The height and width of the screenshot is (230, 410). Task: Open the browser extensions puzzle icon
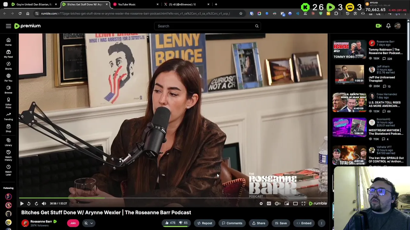coord(336,13)
